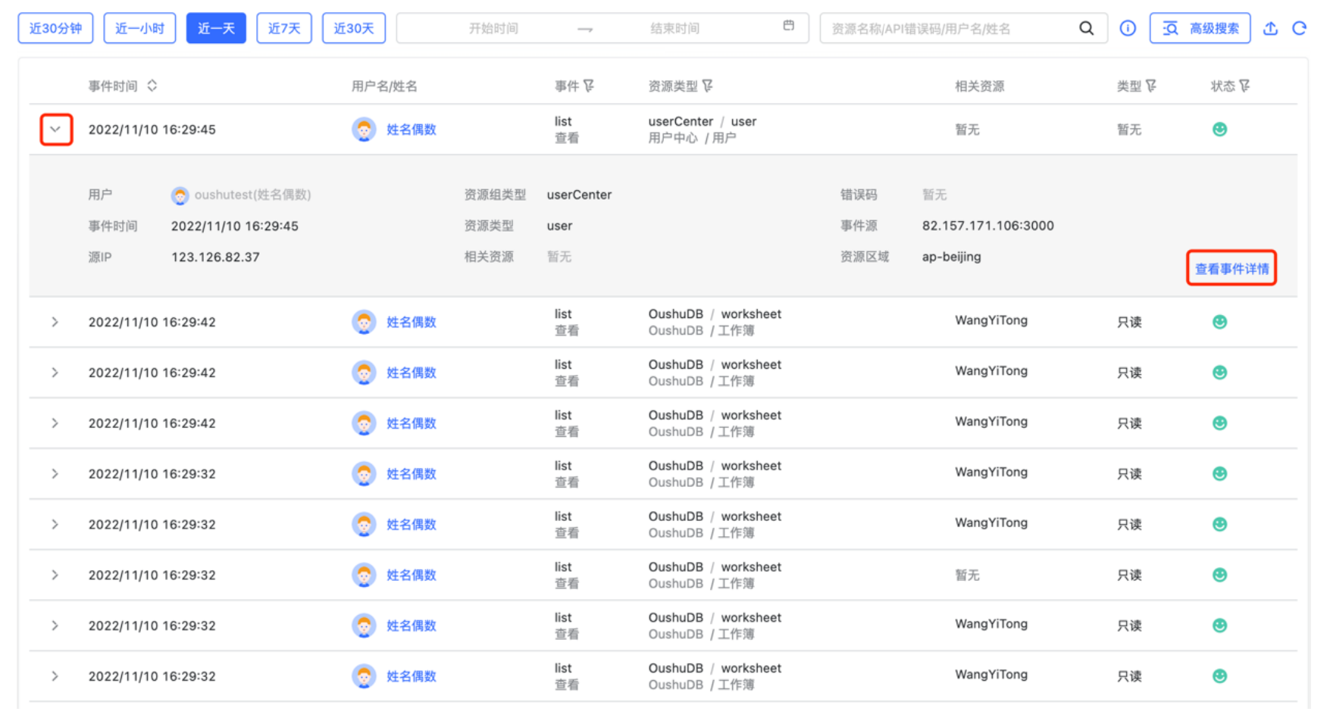The height and width of the screenshot is (727, 1330).
Task: Click the 相关资源 column header
Action: tap(979, 86)
